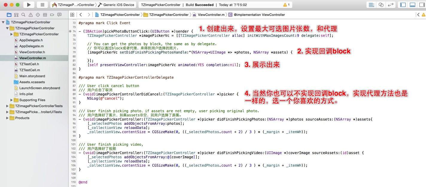Stop the running task
This screenshot has height=187, width=426.
click(42, 5)
